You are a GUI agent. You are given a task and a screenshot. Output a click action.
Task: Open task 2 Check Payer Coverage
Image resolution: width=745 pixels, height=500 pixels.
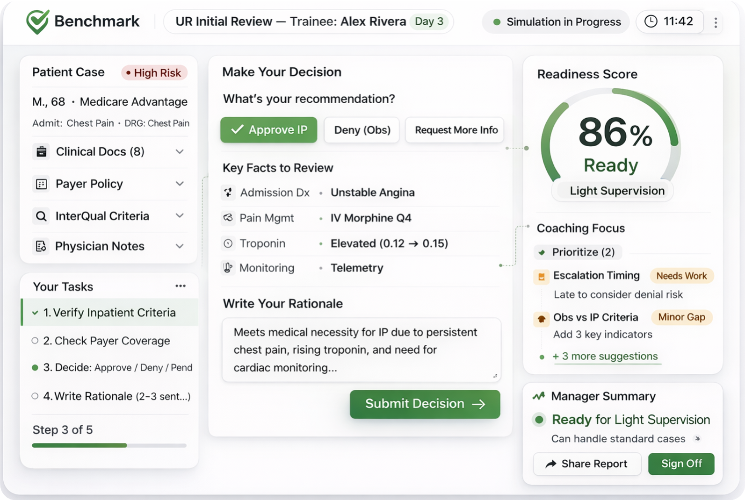pyautogui.click(x=110, y=341)
